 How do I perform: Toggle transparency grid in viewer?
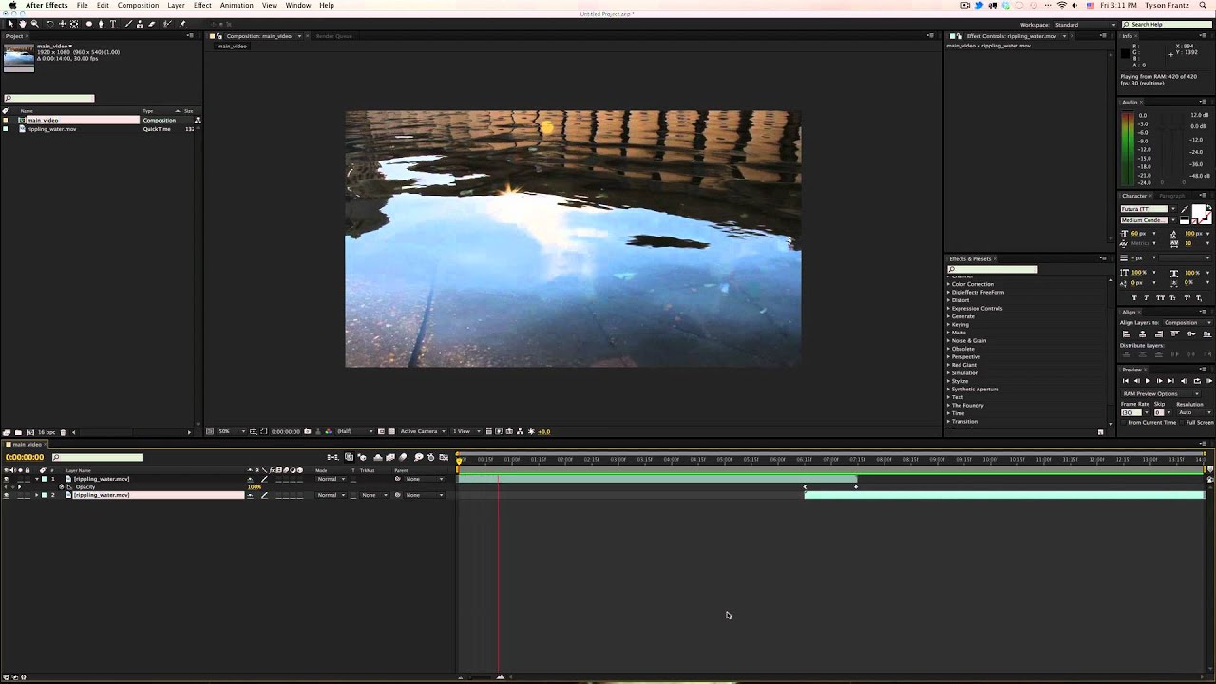tap(391, 431)
